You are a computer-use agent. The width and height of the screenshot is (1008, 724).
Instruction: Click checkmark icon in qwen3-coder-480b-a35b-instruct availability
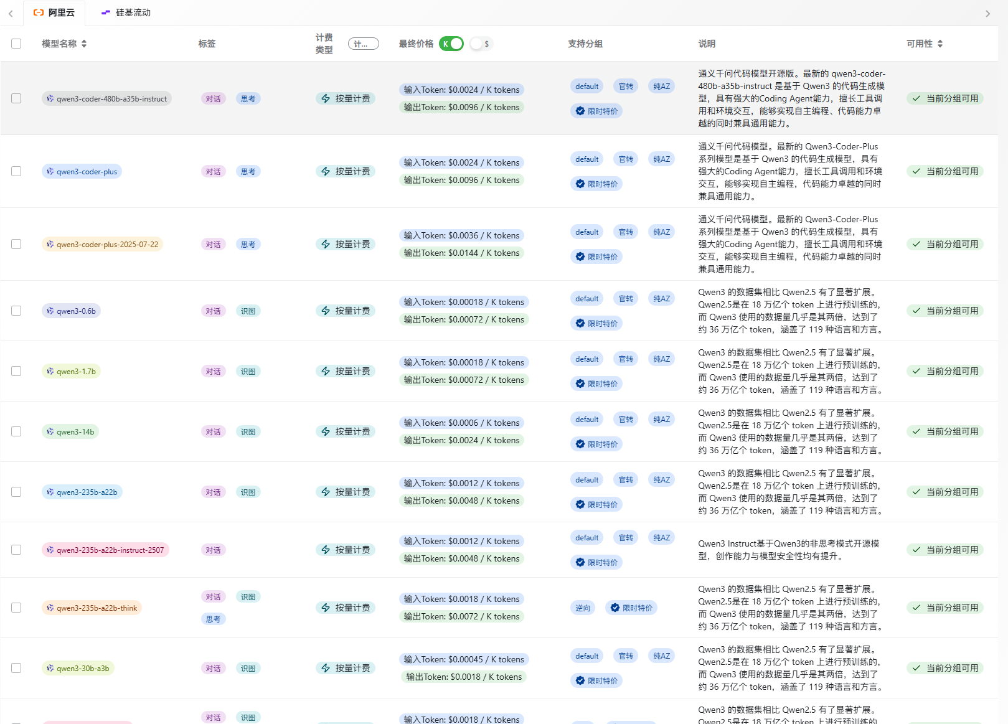[916, 98]
